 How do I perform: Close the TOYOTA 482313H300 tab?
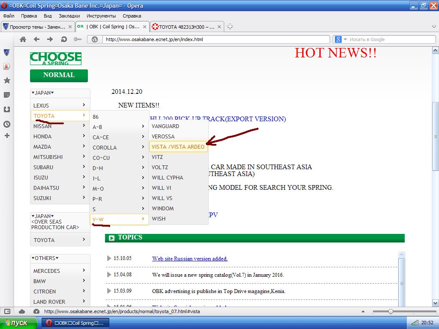(x=219, y=27)
